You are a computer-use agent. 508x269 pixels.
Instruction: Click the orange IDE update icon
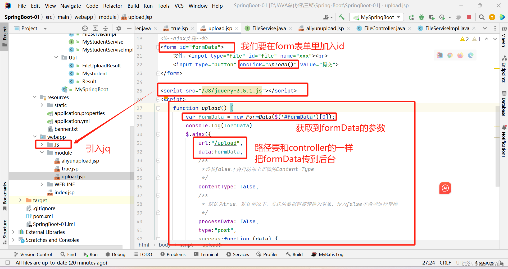[492, 17]
